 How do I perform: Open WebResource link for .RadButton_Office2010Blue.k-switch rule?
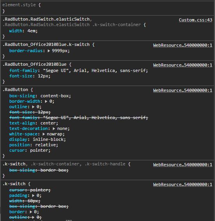[183, 45]
